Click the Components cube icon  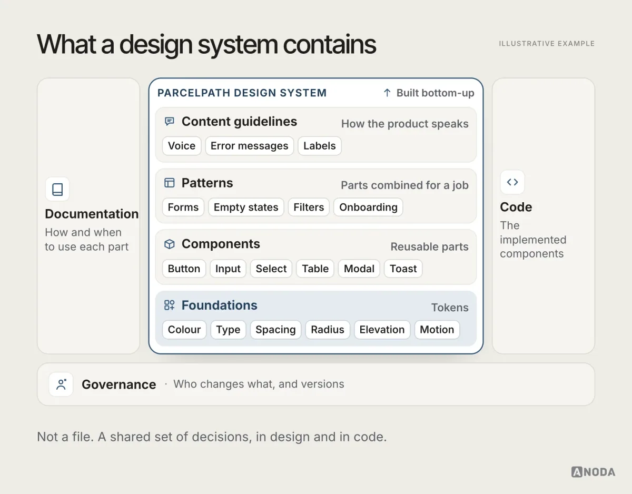click(x=169, y=244)
